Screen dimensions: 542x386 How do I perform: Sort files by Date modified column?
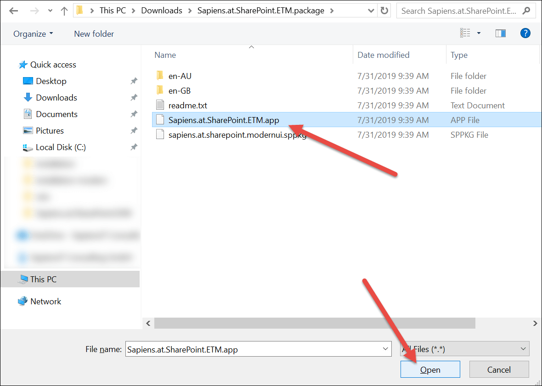coord(383,55)
